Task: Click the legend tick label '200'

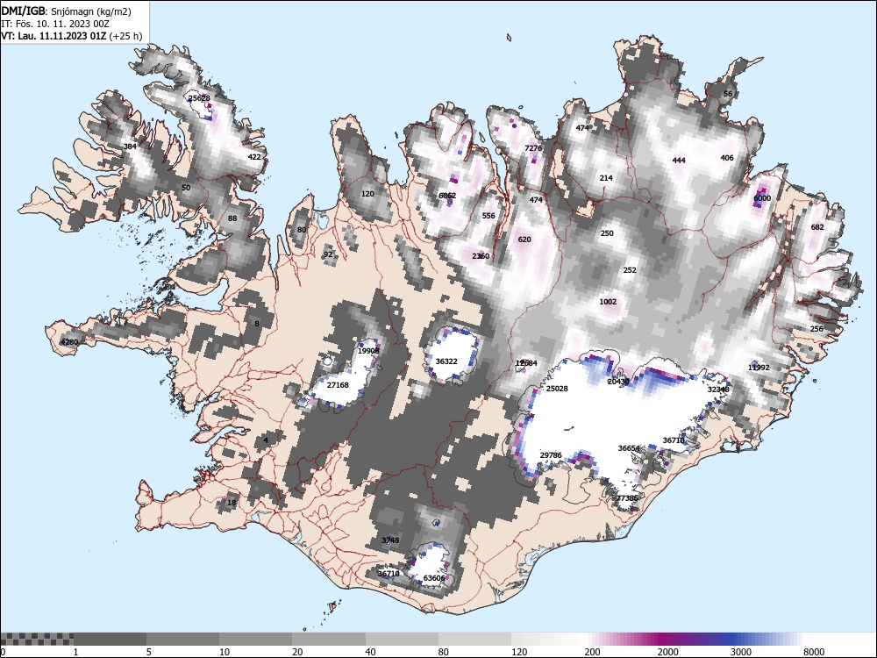Action: pos(592,652)
